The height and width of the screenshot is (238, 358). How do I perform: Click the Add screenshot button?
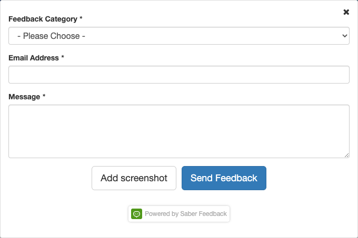pos(134,178)
